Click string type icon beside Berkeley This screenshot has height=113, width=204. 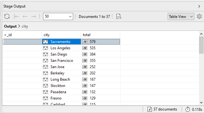[x=46, y=73]
